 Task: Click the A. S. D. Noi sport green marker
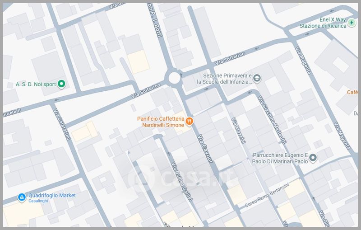click(x=62, y=84)
